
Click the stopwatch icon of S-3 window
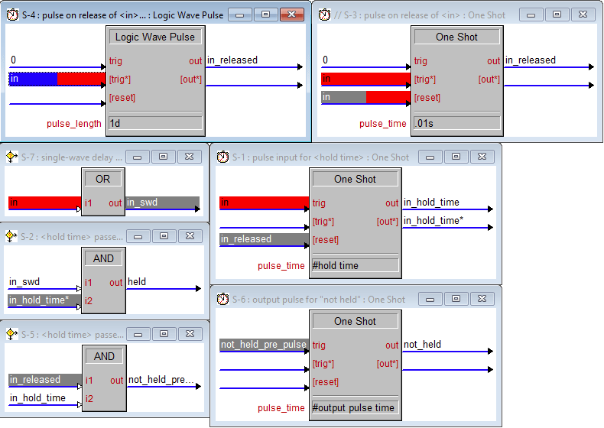pyautogui.click(x=325, y=15)
